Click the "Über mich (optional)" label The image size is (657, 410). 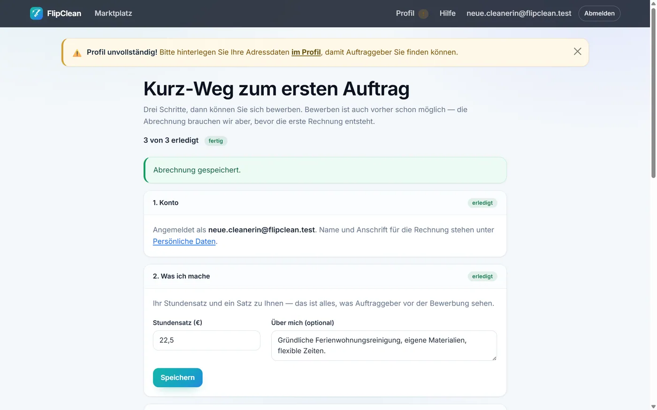pos(303,323)
